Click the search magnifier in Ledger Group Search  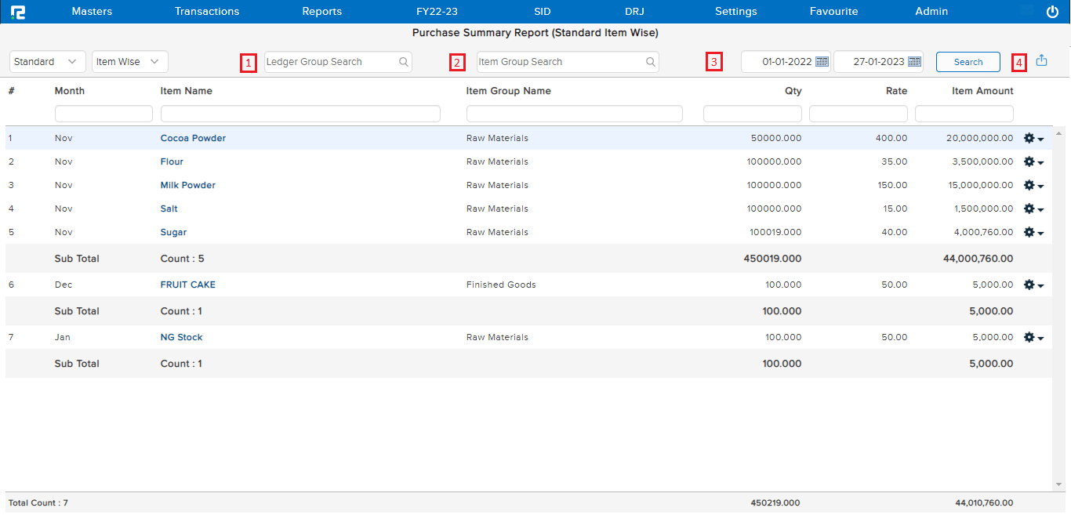[x=403, y=61]
